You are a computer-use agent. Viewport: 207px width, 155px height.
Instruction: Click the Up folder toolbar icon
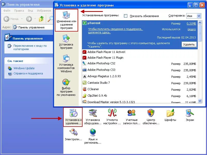tap(41, 19)
